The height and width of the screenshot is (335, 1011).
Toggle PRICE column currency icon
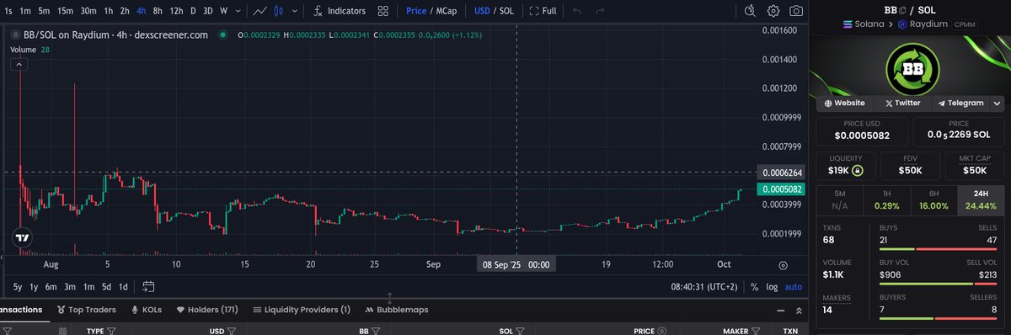click(661, 331)
